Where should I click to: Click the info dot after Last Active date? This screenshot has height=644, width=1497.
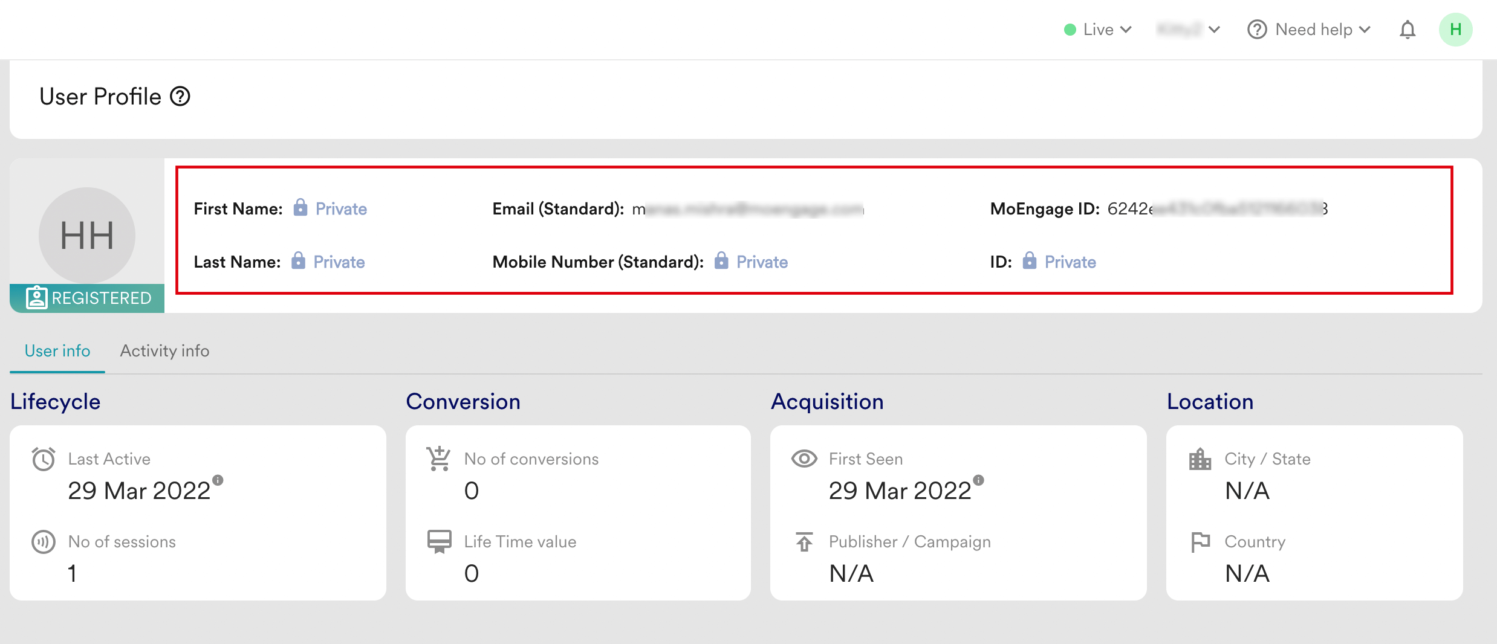[218, 480]
